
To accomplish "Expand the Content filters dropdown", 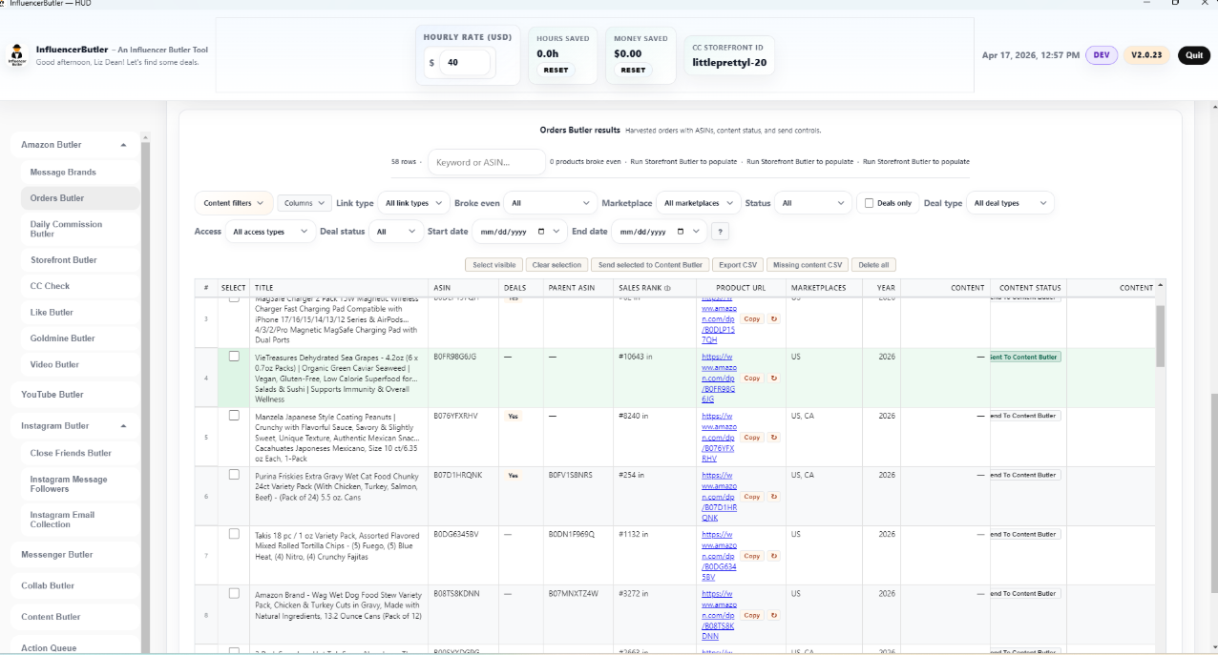I will pyautogui.click(x=233, y=203).
